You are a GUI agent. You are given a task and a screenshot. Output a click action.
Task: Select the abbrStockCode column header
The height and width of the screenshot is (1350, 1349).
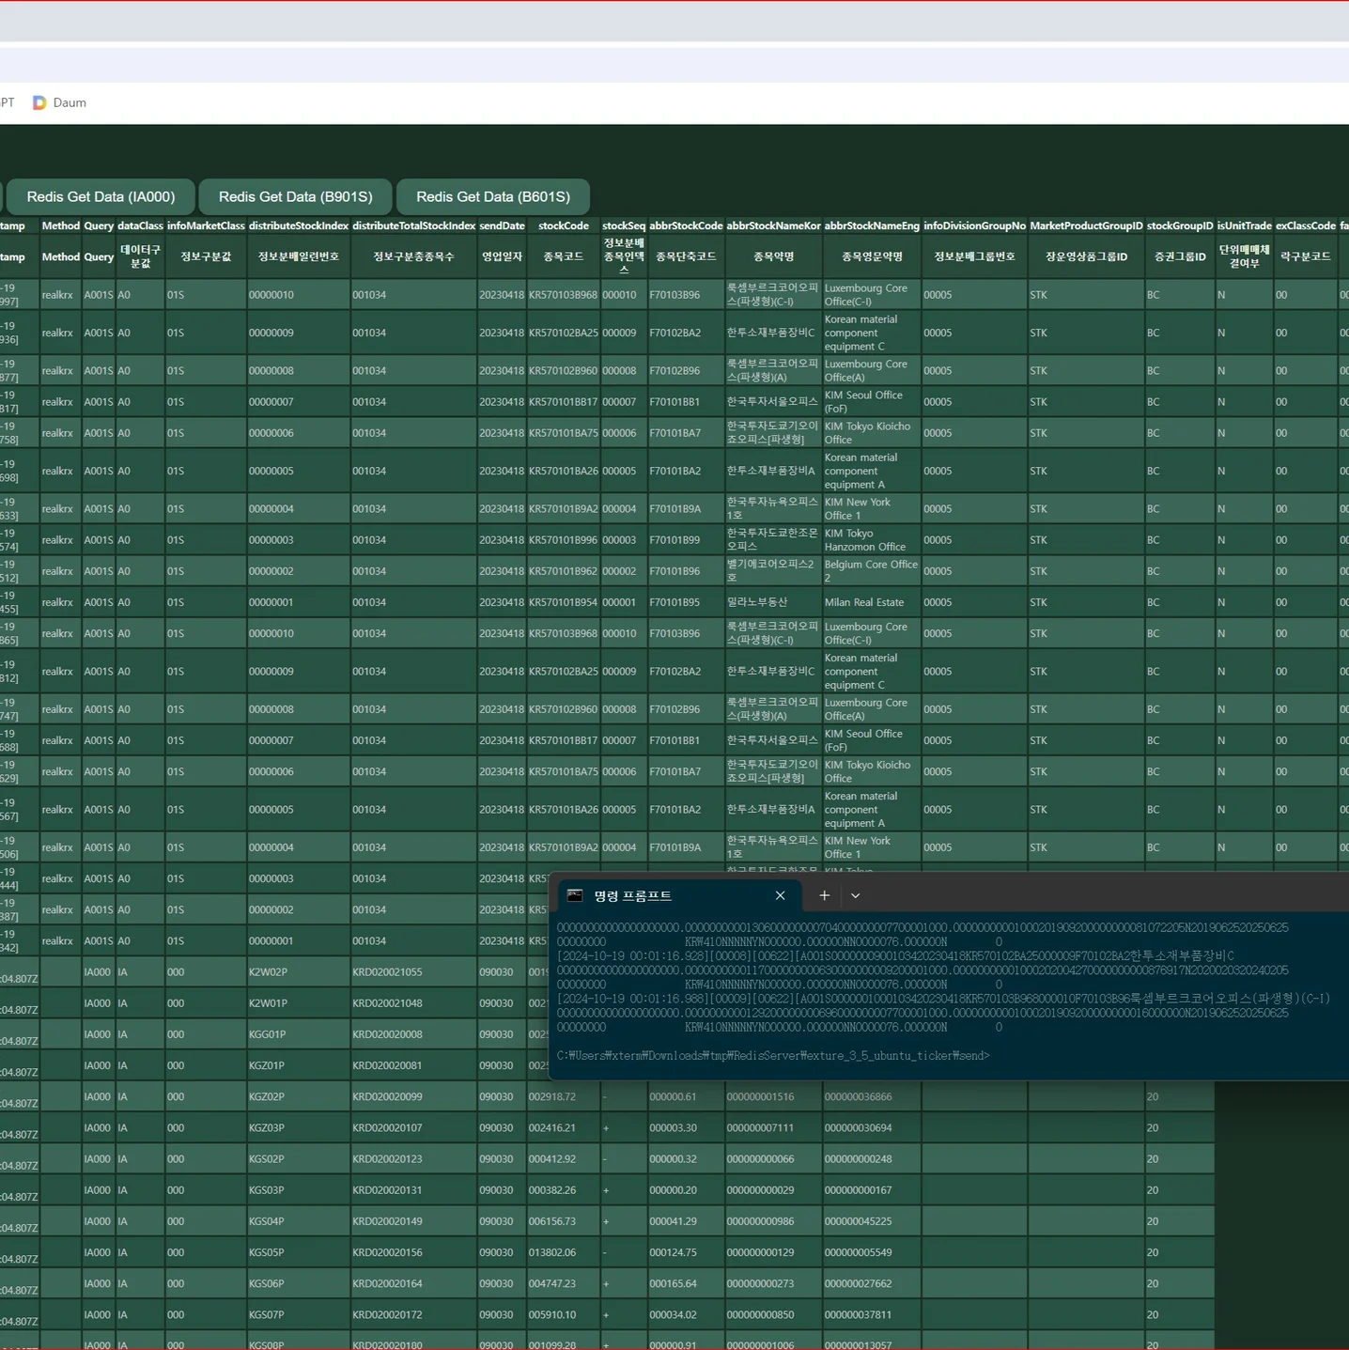686,225
